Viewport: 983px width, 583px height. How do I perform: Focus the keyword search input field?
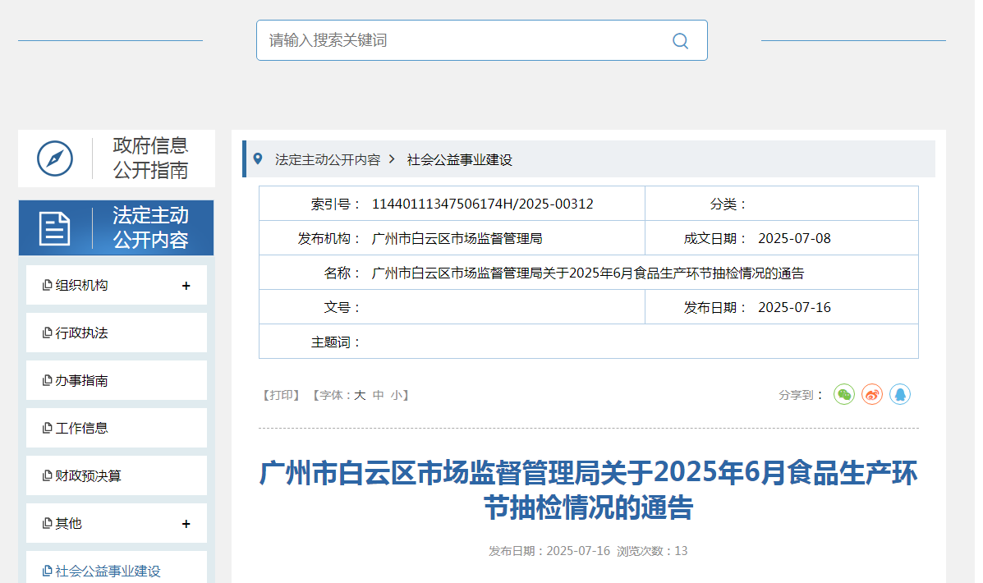[481, 40]
